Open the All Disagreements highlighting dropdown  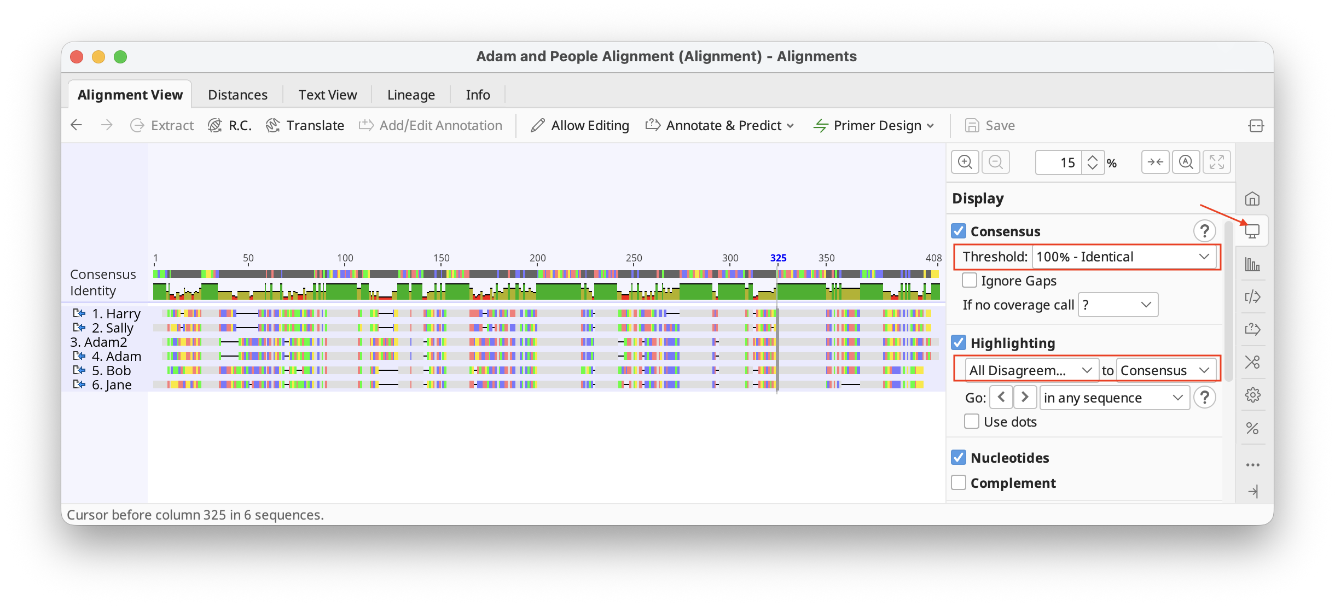coord(1031,370)
